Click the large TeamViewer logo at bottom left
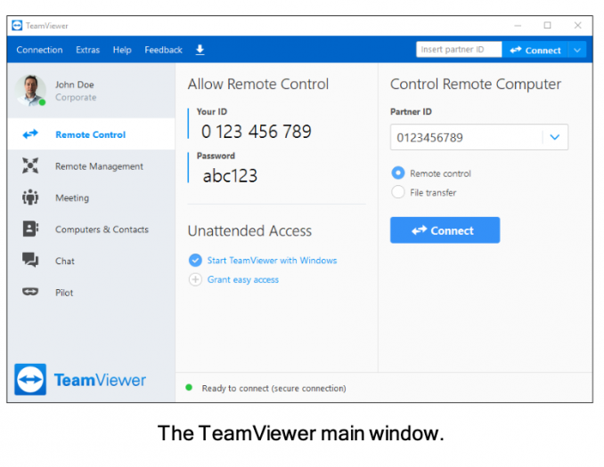 point(30,379)
